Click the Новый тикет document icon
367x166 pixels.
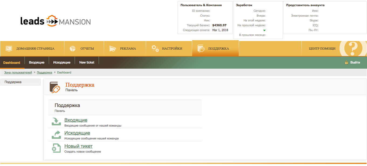click(56, 148)
